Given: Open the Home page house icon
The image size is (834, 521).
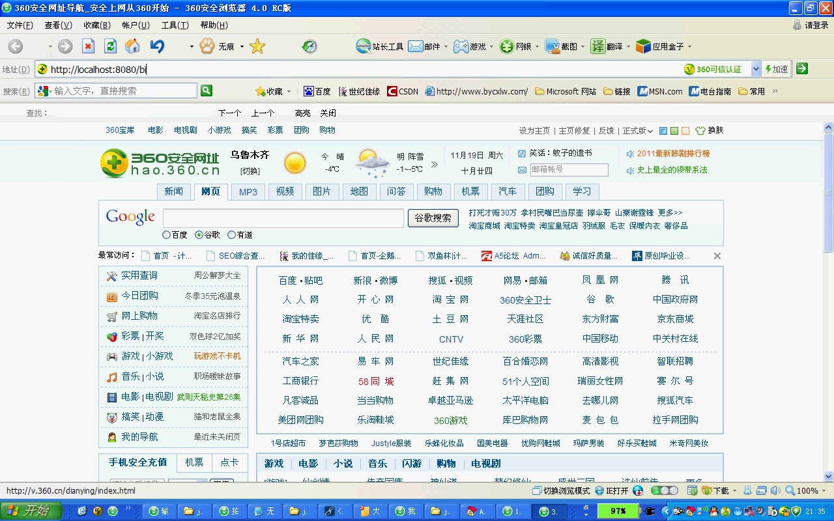Looking at the screenshot, I should (132, 46).
